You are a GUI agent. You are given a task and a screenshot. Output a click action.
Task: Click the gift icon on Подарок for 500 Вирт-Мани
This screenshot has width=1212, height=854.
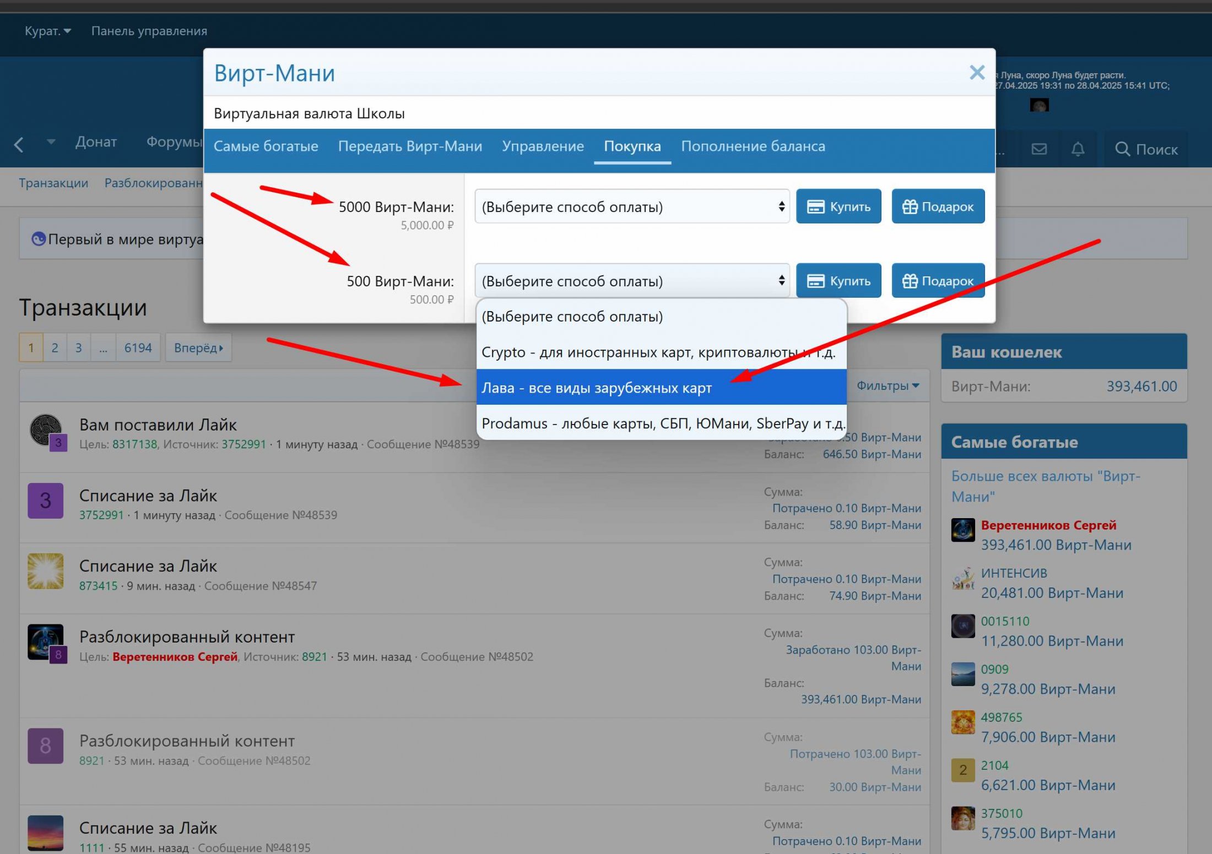pyautogui.click(x=910, y=280)
